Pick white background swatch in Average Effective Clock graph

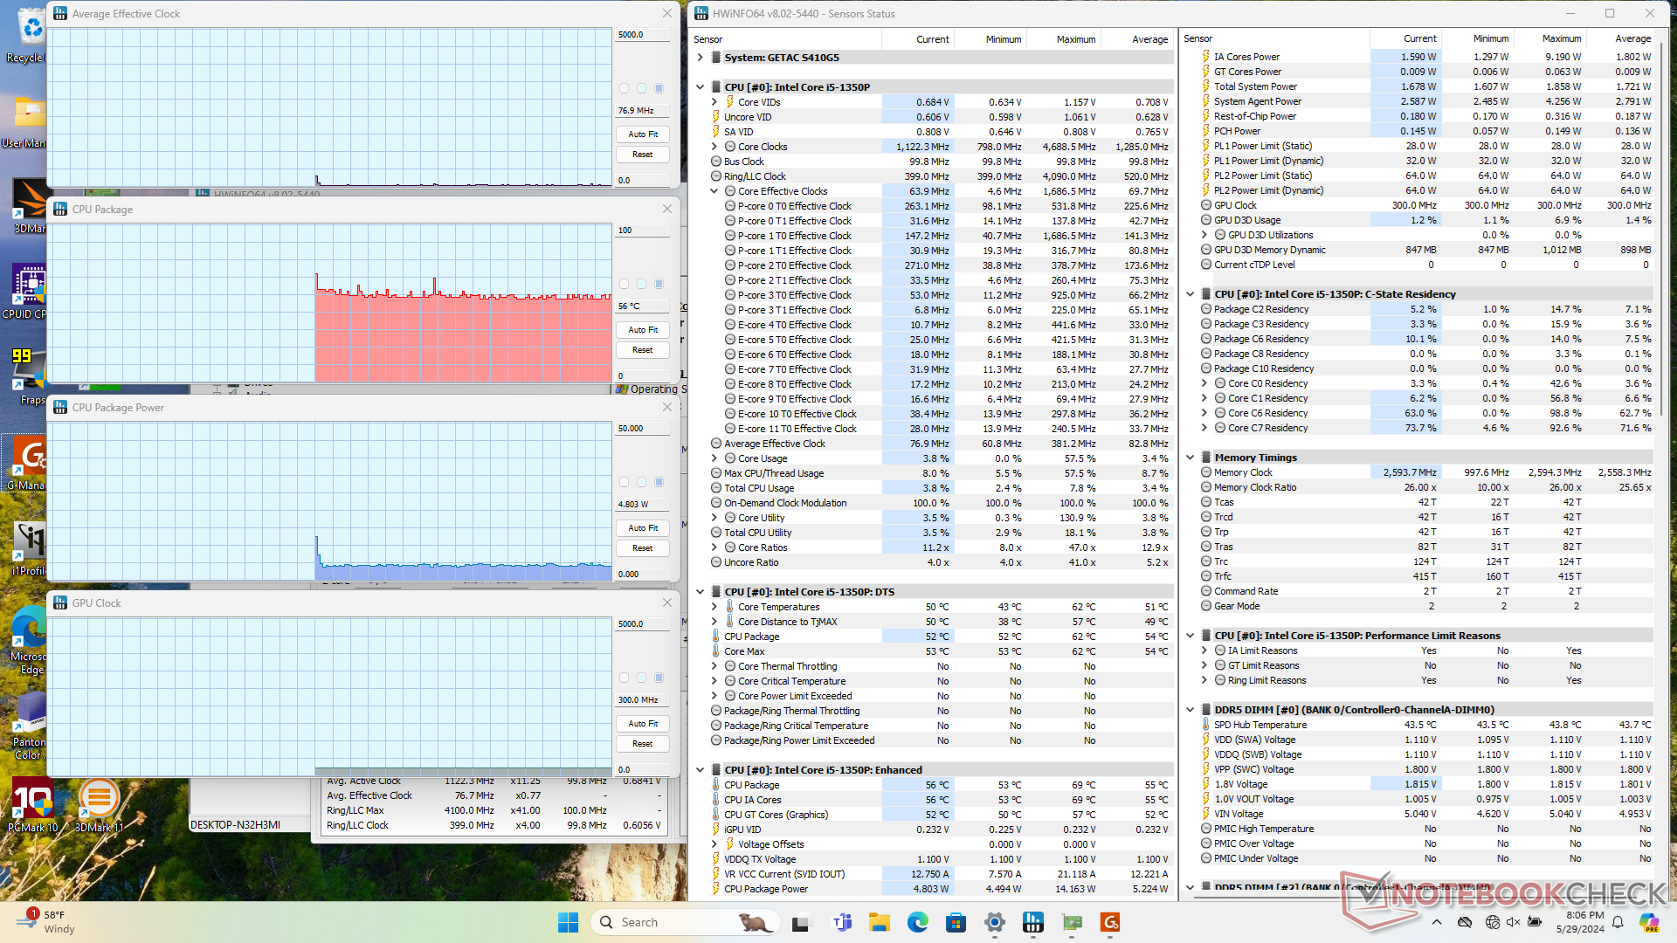click(x=624, y=88)
